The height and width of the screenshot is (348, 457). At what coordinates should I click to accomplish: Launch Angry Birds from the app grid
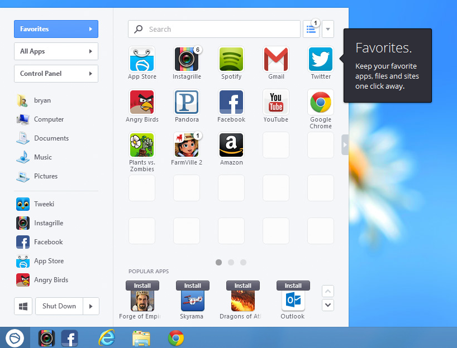(141, 101)
